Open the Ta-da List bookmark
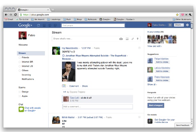 22,19
